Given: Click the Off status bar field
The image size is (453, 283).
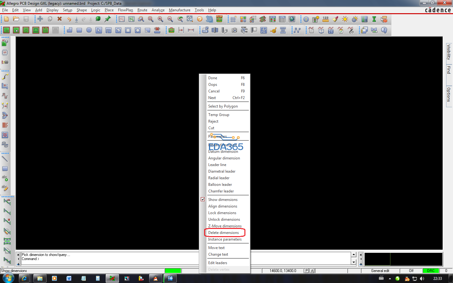Looking at the screenshot, I should pyautogui.click(x=411, y=270).
